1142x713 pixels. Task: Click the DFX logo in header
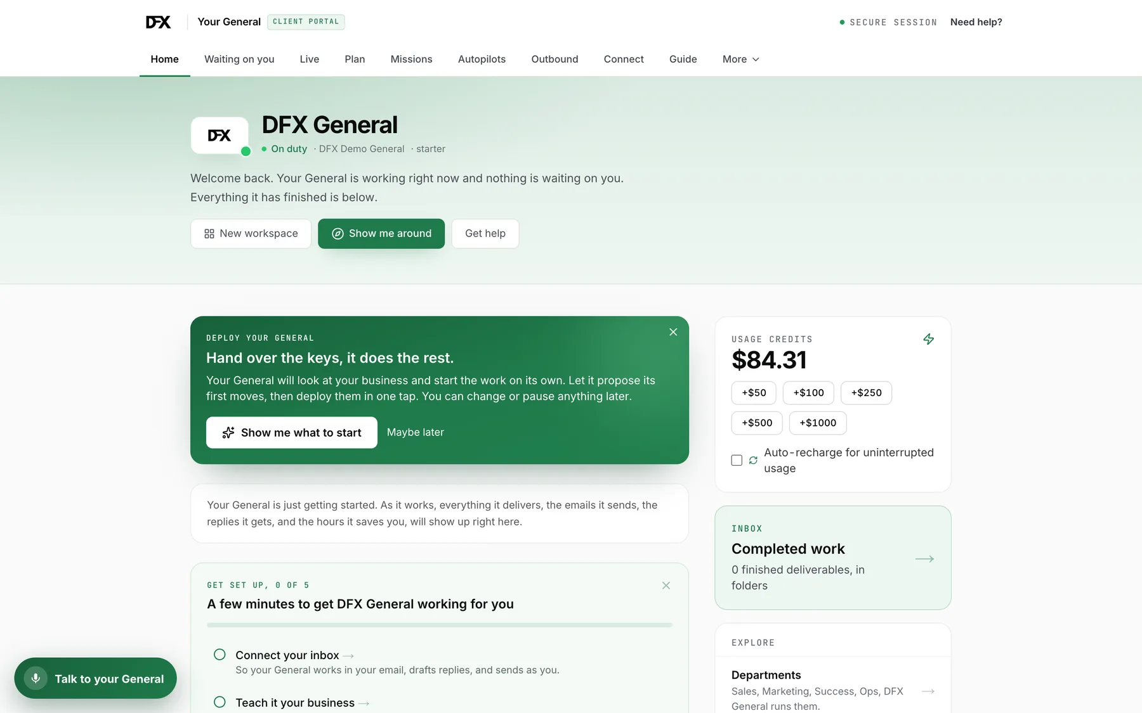(158, 22)
